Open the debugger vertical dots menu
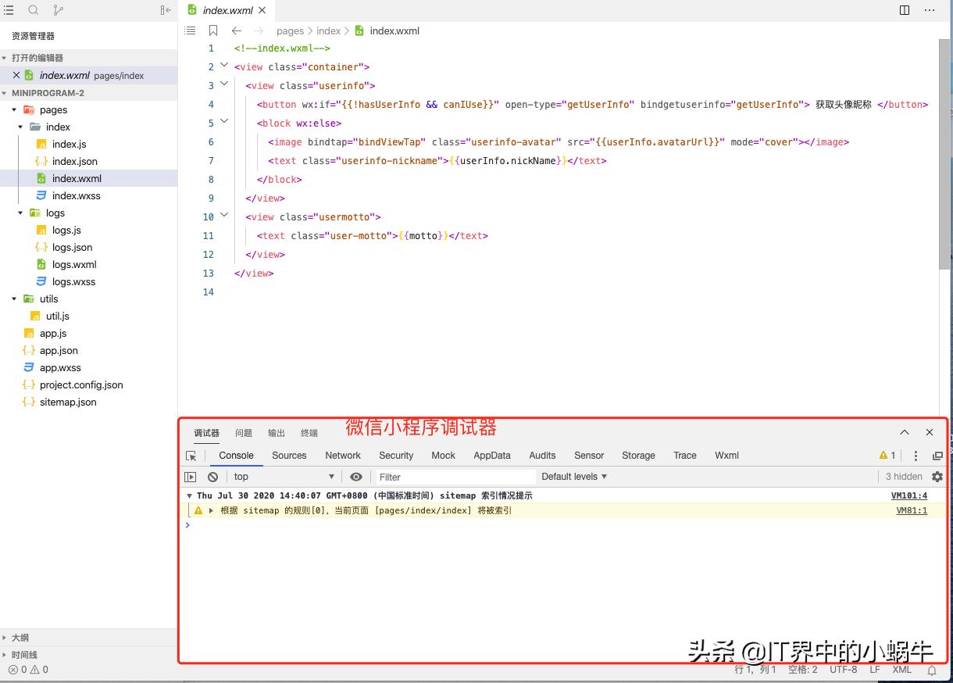This screenshot has width=953, height=683. click(x=916, y=456)
